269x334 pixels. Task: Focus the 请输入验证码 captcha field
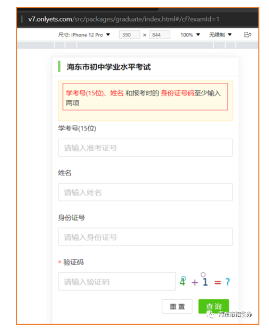[x=117, y=281]
